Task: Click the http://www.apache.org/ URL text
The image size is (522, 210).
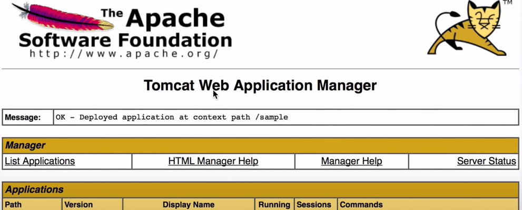Action: tap(124, 54)
